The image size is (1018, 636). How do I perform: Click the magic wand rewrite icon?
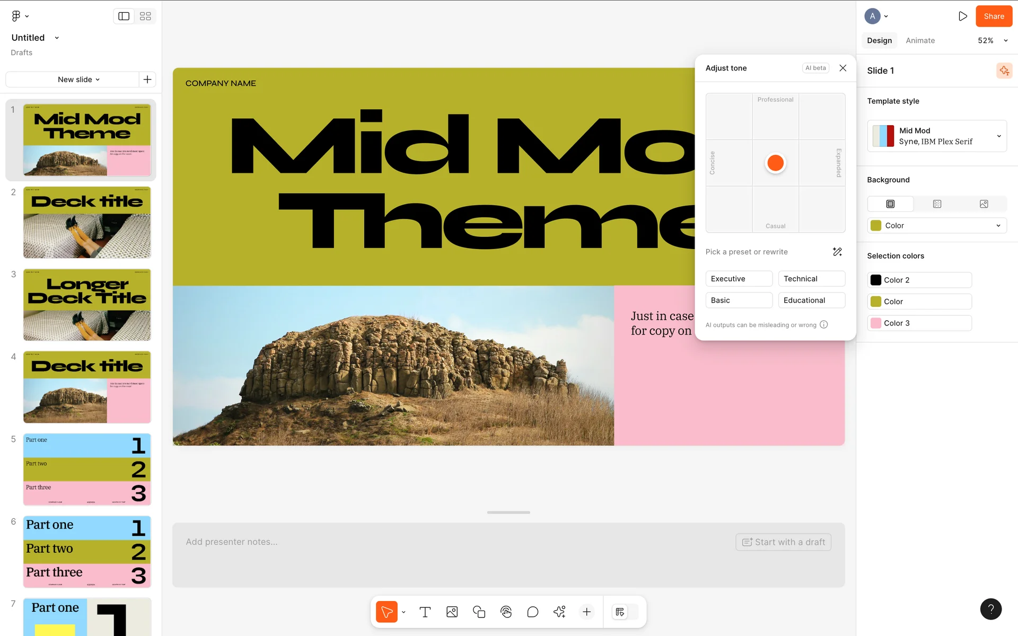pos(837,252)
